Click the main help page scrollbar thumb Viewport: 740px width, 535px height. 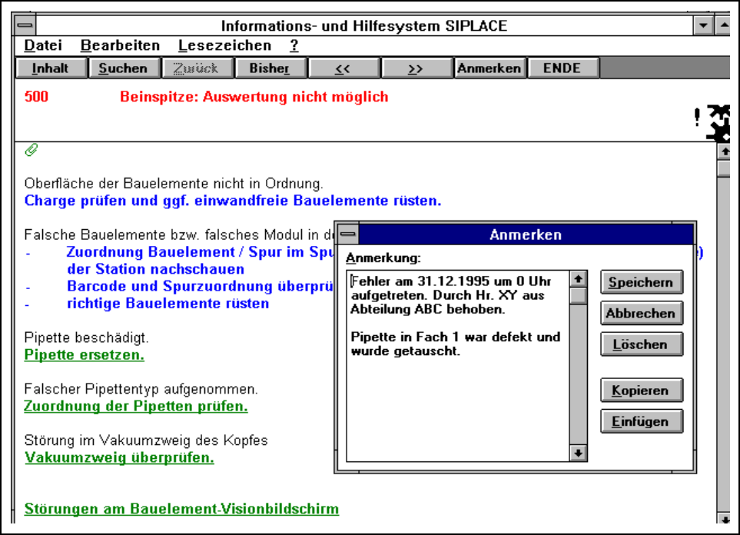(724, 168)
